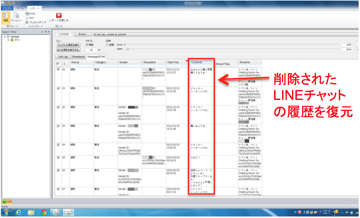Viewport: 360px width, 218px height.
Task: Open the Report Filter panel dropdown arrow
Action: pos(42,32)
